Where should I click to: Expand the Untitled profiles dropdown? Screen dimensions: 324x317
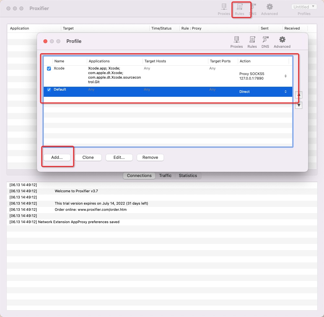304,7
